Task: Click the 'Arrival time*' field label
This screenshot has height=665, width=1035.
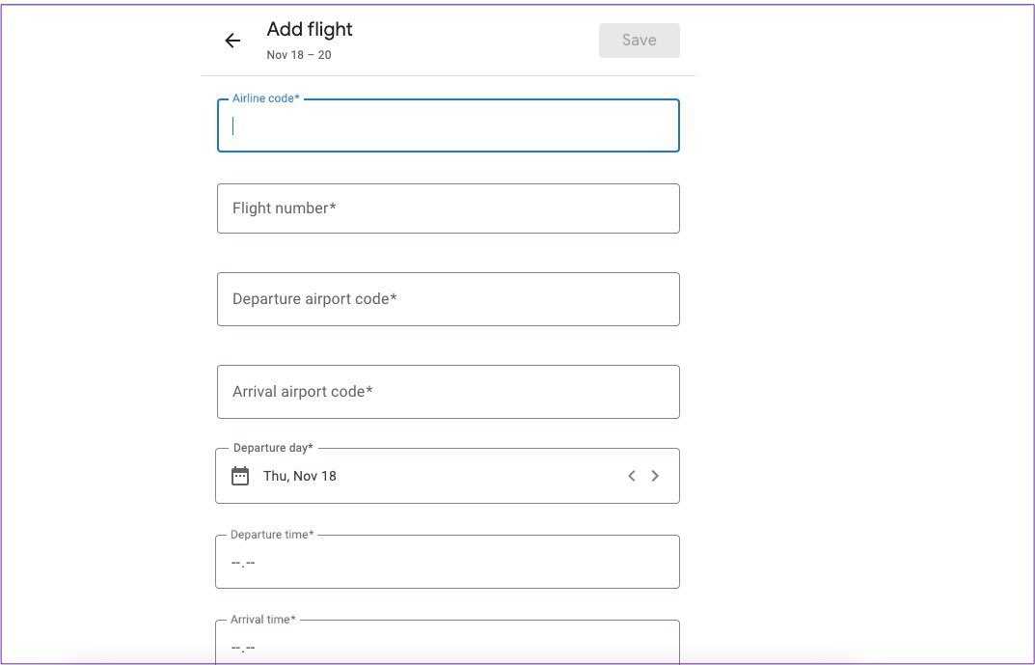Action: (x=263, y=620)
